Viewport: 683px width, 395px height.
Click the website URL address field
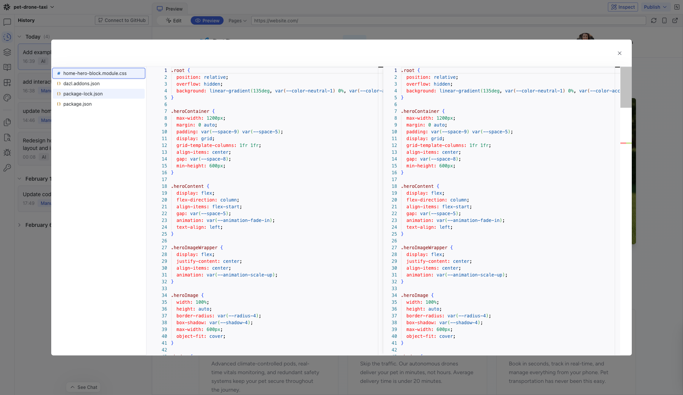448,20
